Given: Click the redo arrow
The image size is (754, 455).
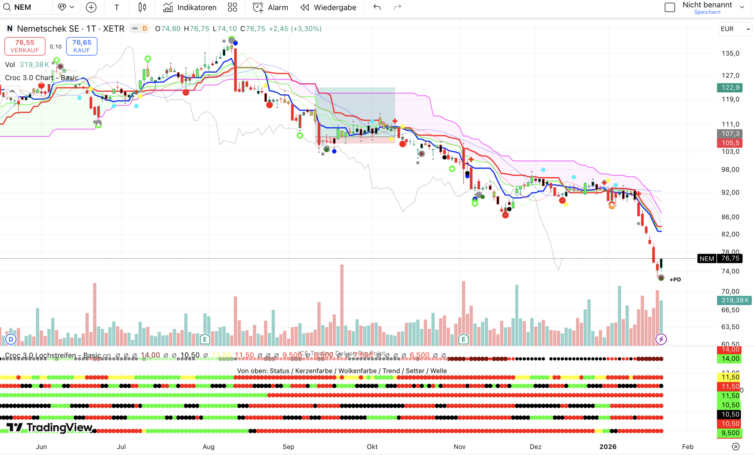Looking at the screenshot, I should click(397, 7).
